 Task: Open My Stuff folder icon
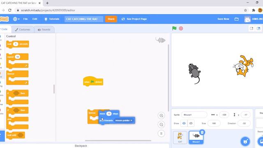pyautogui.click(x=237, y=19)
